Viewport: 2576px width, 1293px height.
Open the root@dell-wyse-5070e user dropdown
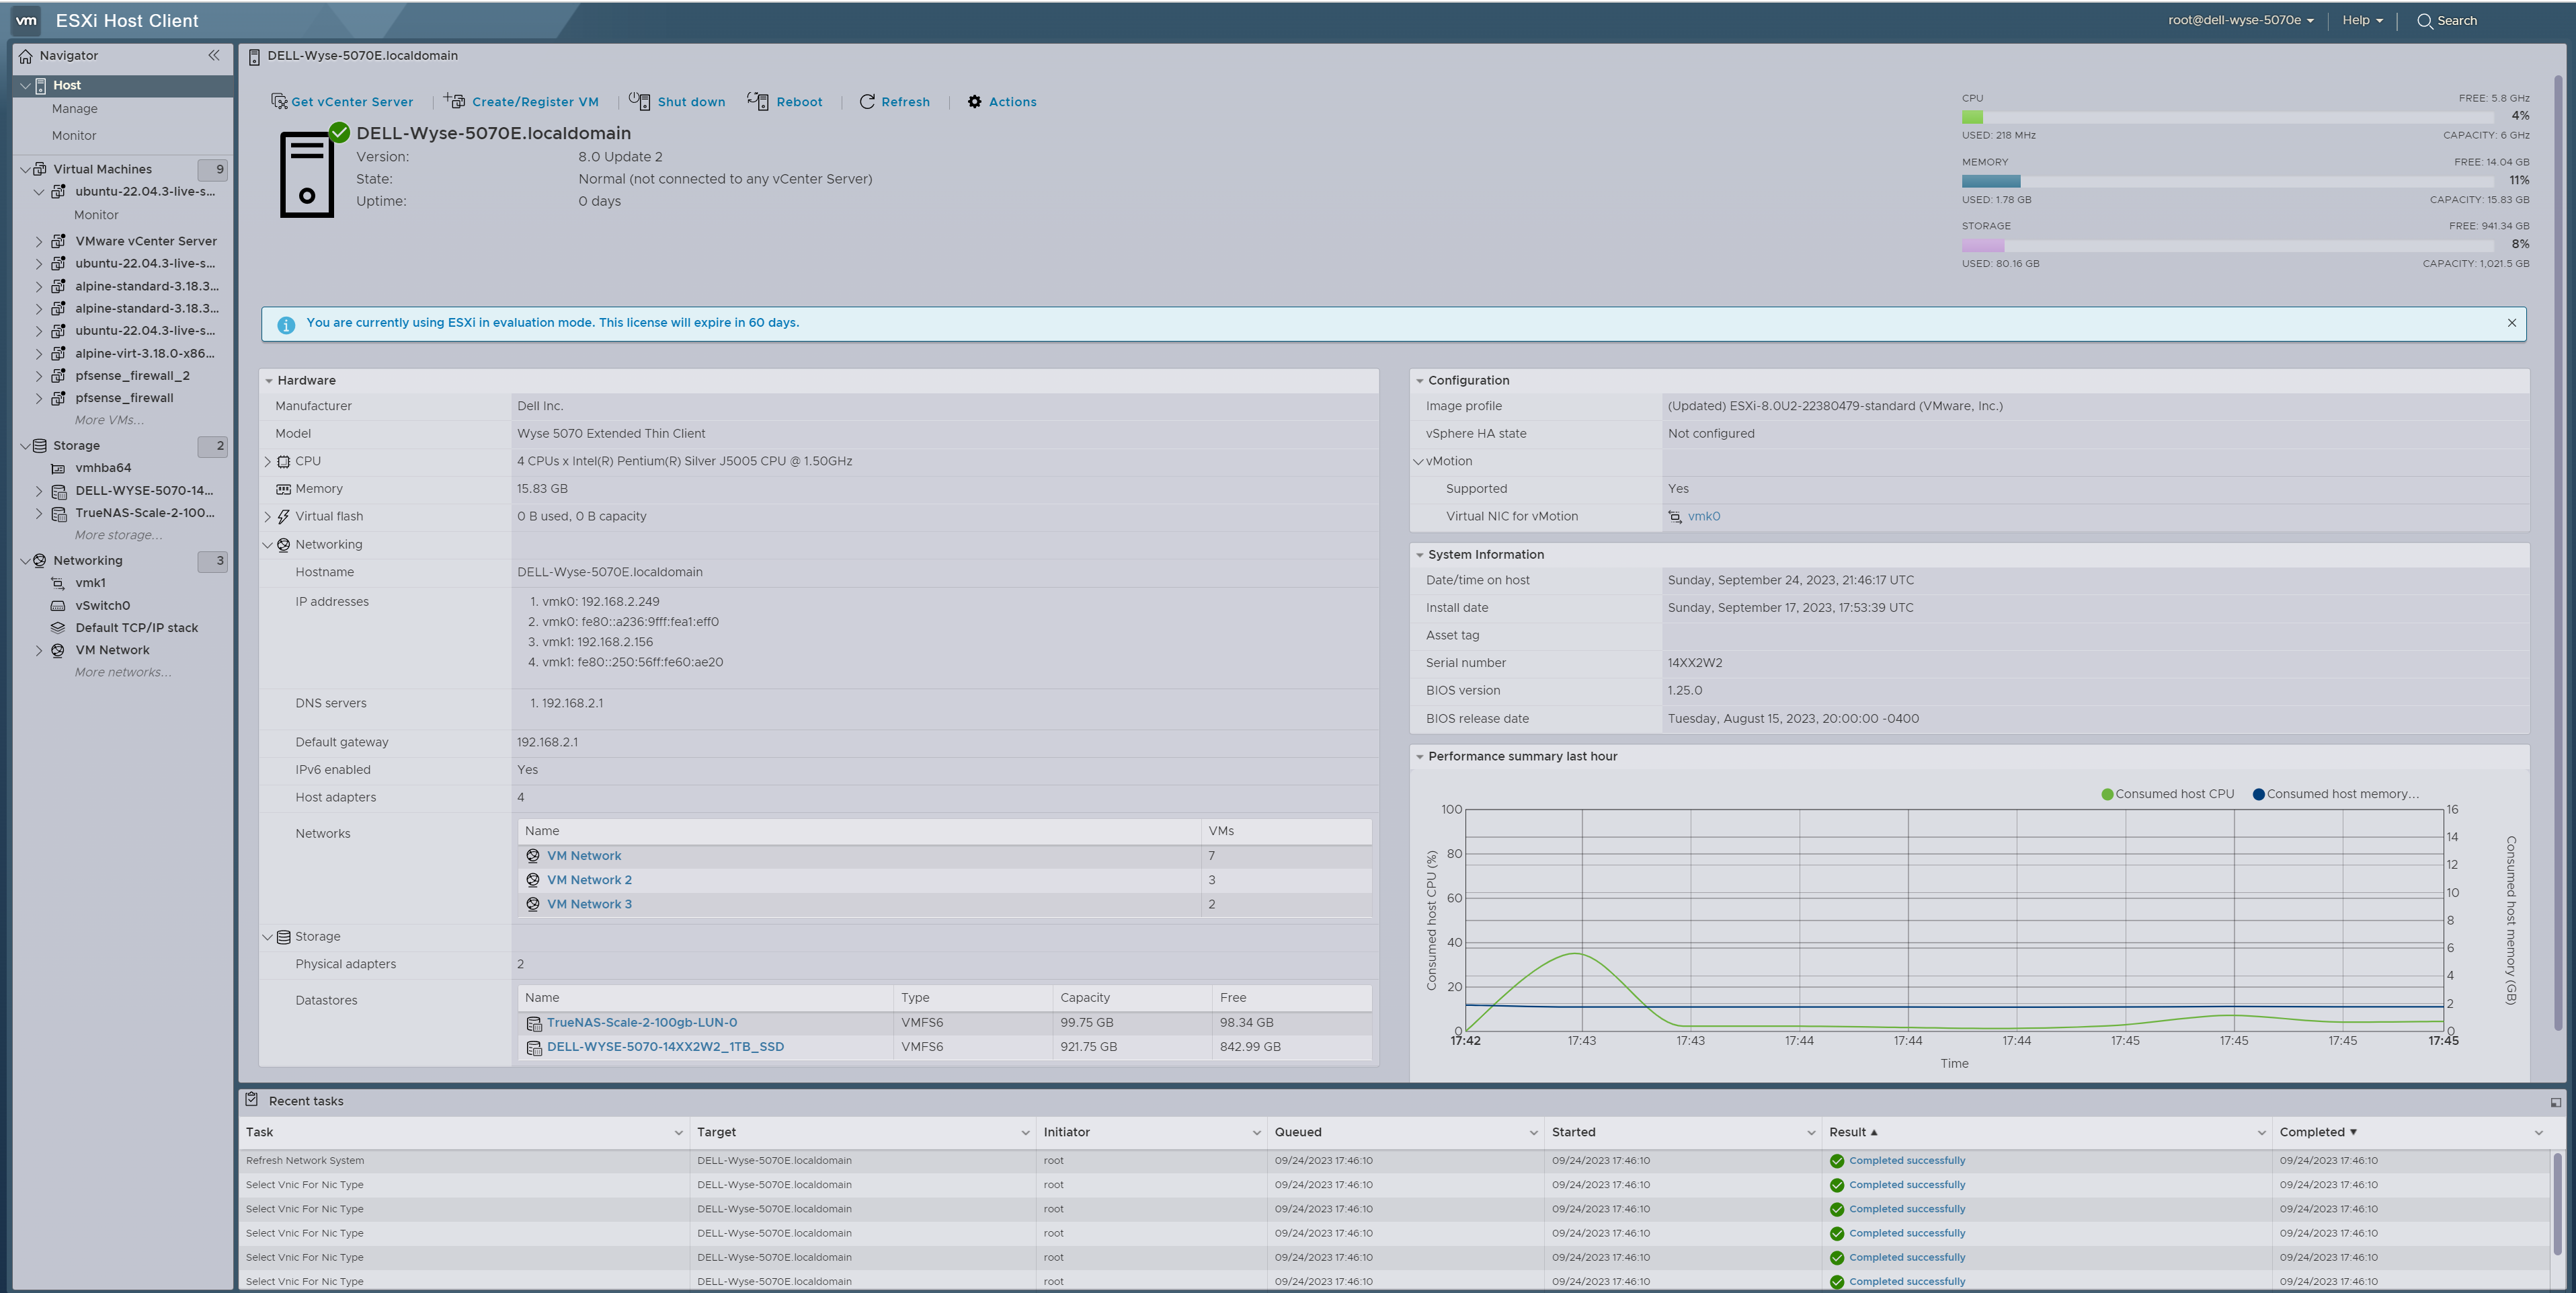pyautogui.click(x=2240, y=20)
